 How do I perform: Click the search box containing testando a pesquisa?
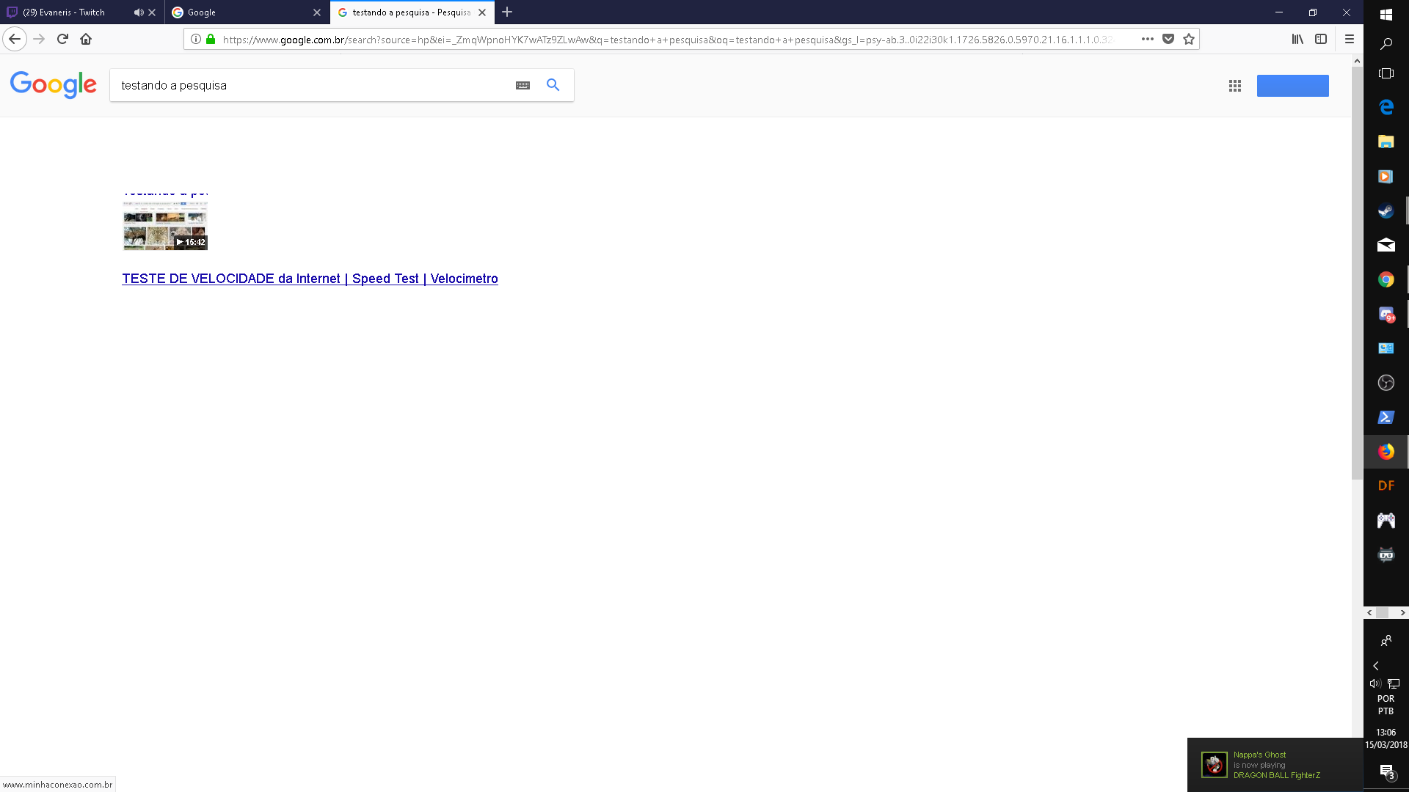coord(308,85)
